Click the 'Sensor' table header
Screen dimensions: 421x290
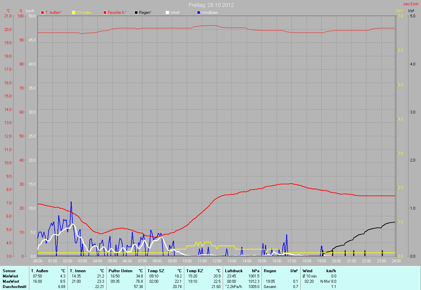pos(9,271)
